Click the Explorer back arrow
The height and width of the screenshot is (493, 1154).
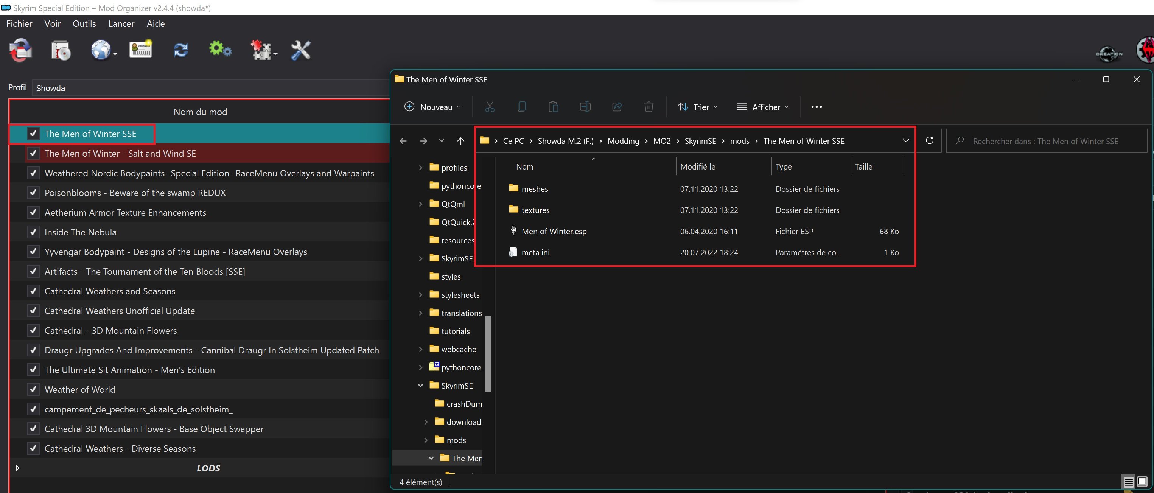(403, 141)
